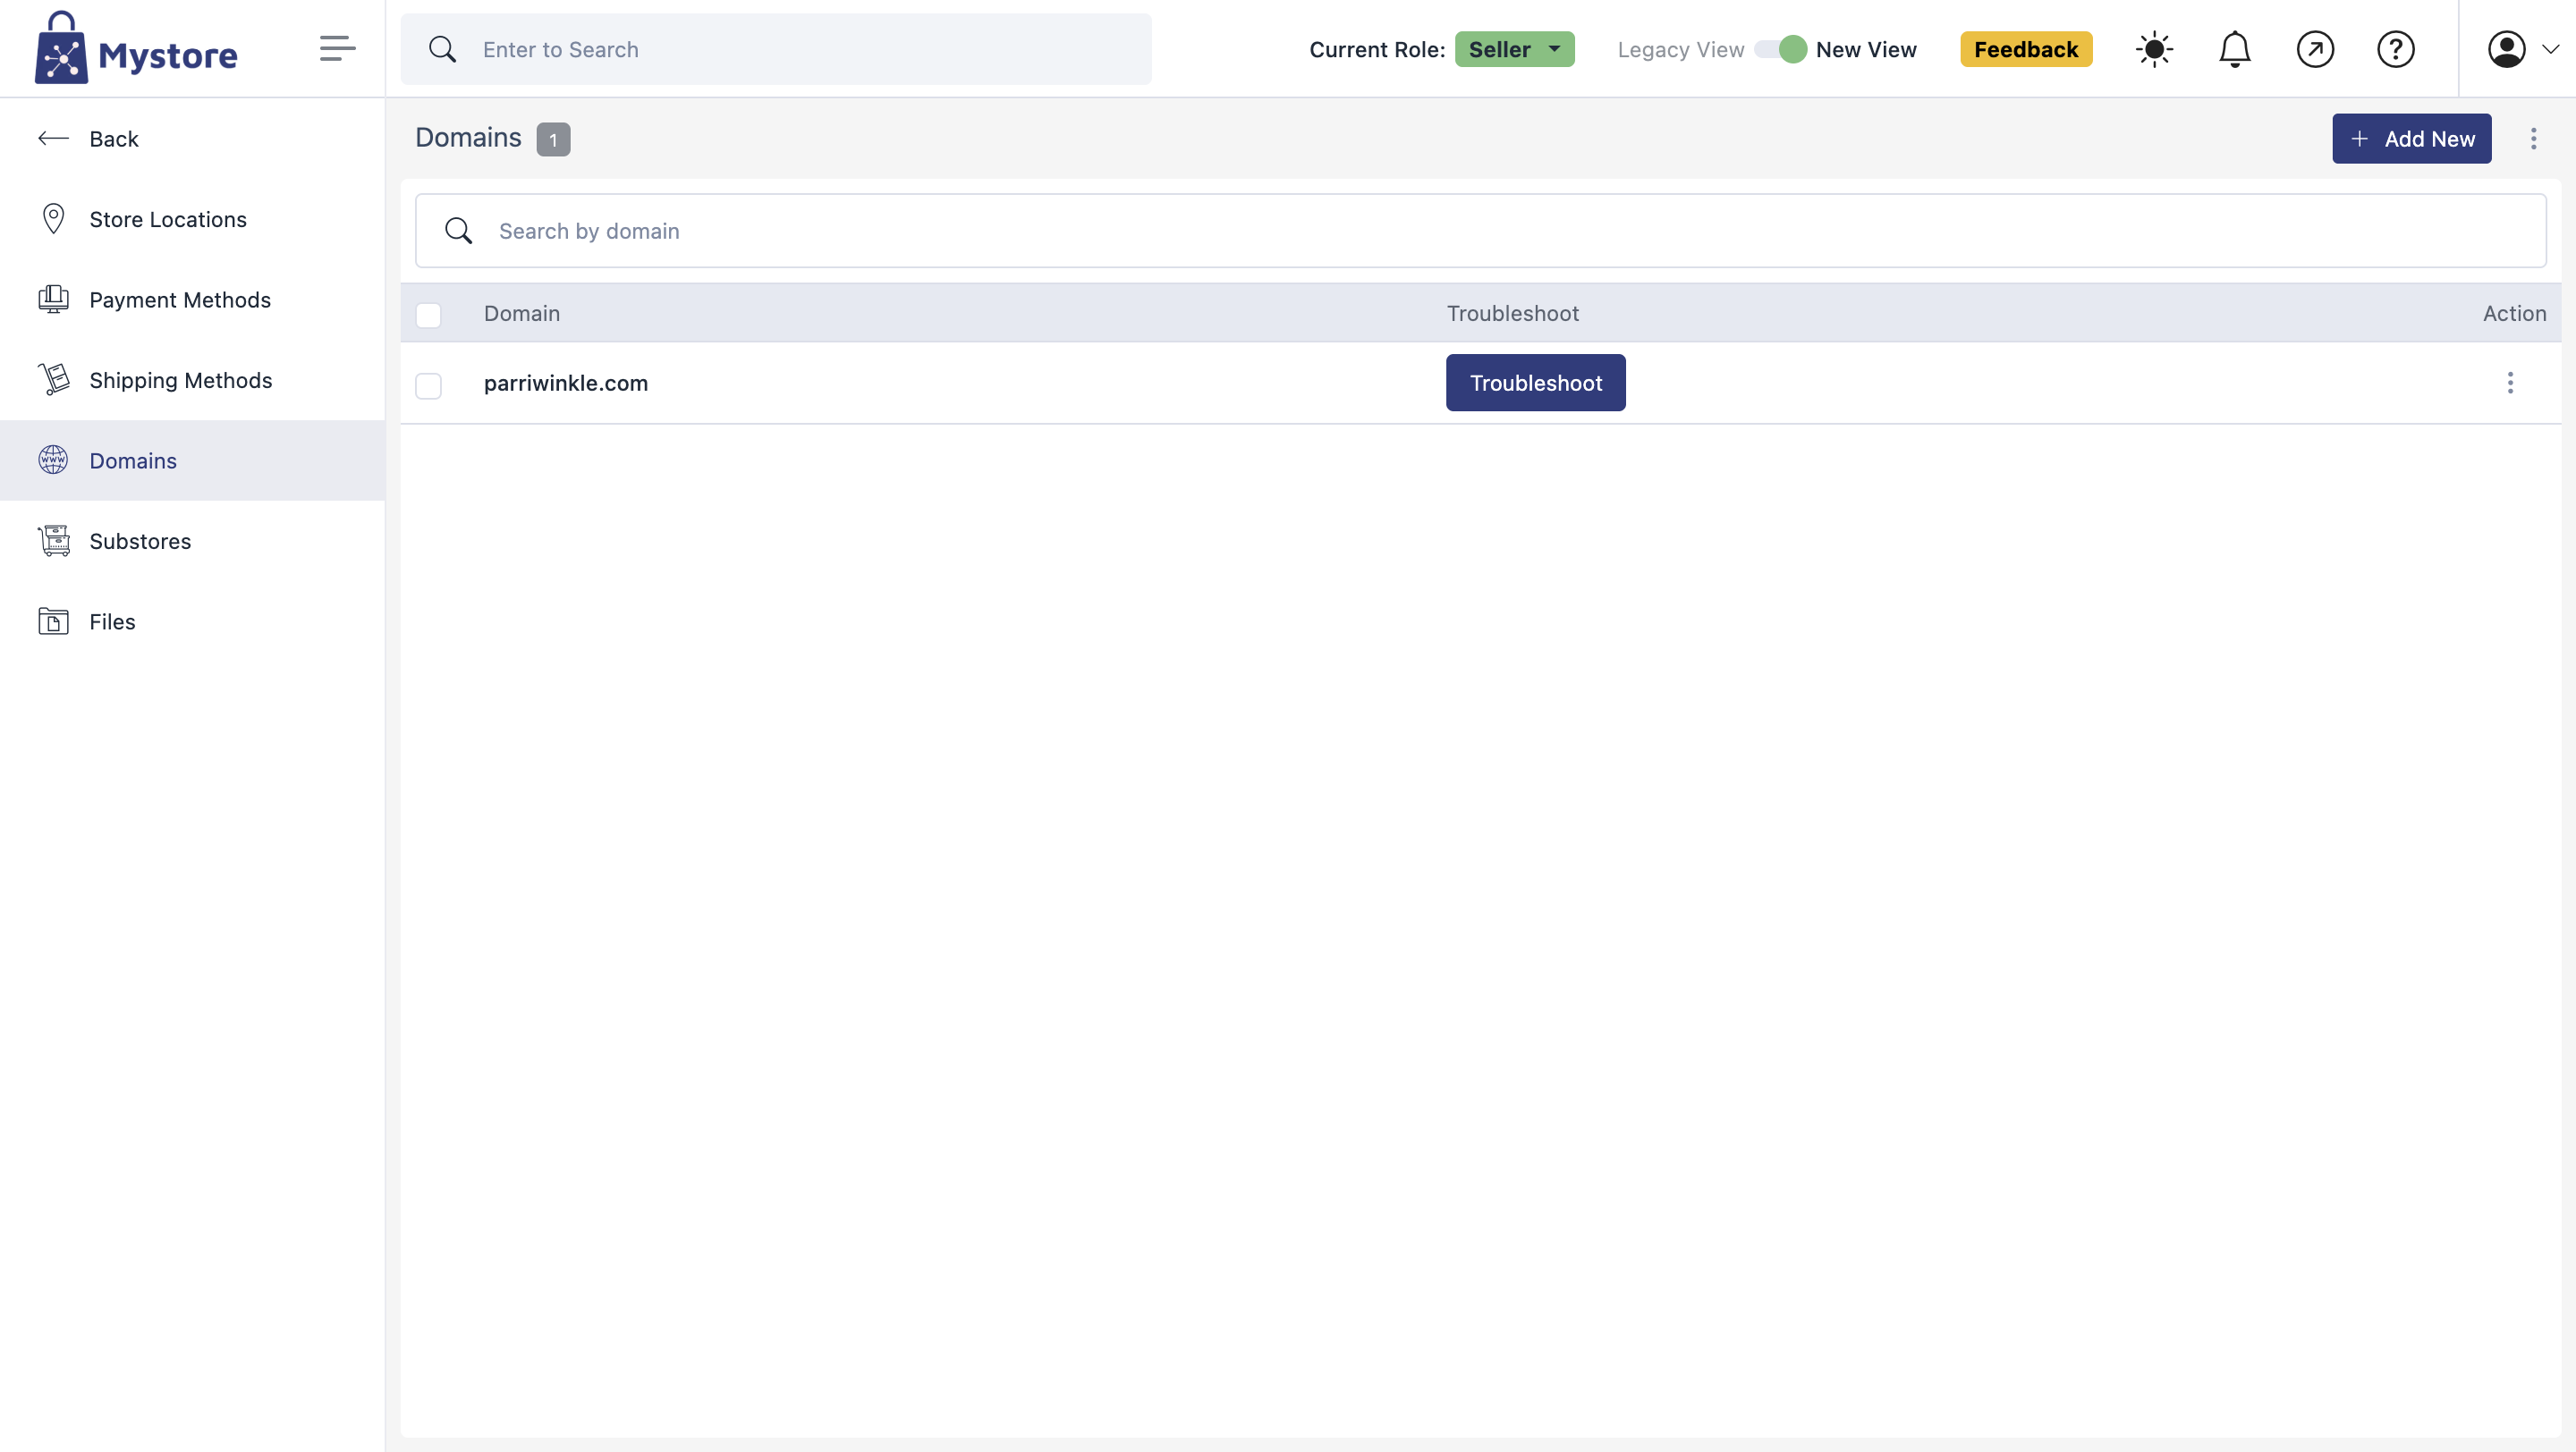This screenshot has width=2576, height=1452.
Task: Navigate to Shipping Methods
Action: (192, 380)
